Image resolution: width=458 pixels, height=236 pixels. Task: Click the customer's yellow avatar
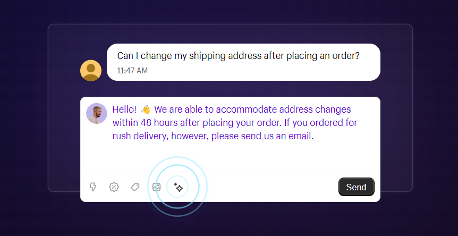[91, 70]
